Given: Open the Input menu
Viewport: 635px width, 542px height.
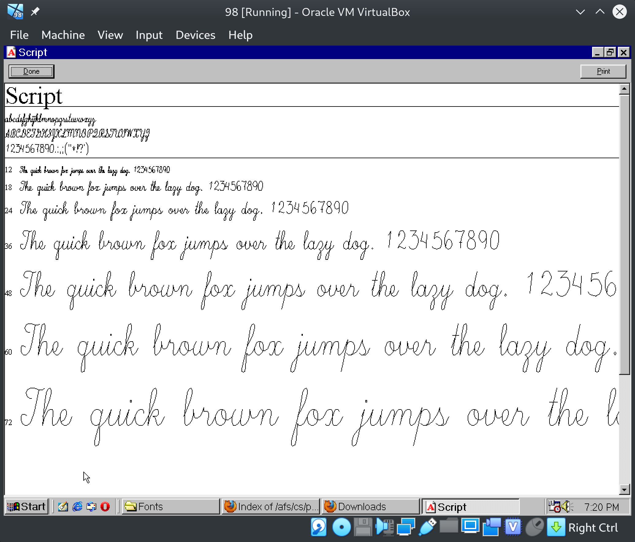Looking at the screenshot, I should pos(149,35).
